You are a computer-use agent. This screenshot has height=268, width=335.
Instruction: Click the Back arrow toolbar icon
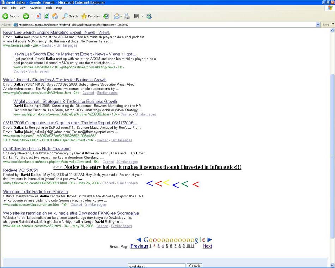pyautogui.click(x=5, y=16)
